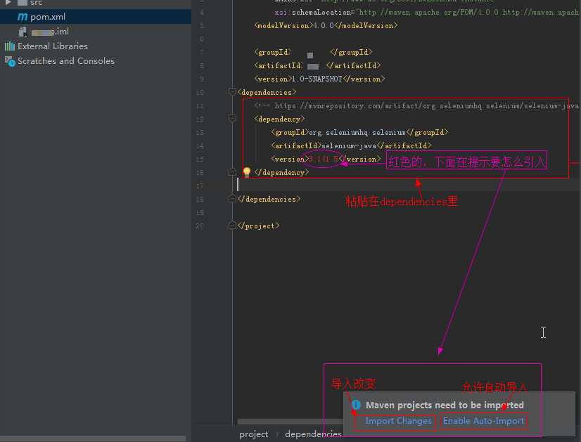
Task: Click Enable Auto-Import link
Action: click(483, 421)
